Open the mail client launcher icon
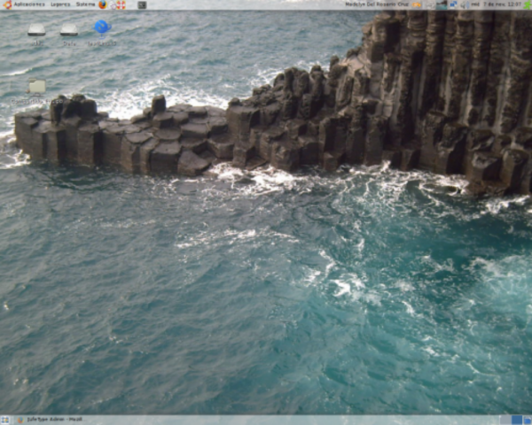The width and height of the screenshot is (532, 425). [113, 4]
